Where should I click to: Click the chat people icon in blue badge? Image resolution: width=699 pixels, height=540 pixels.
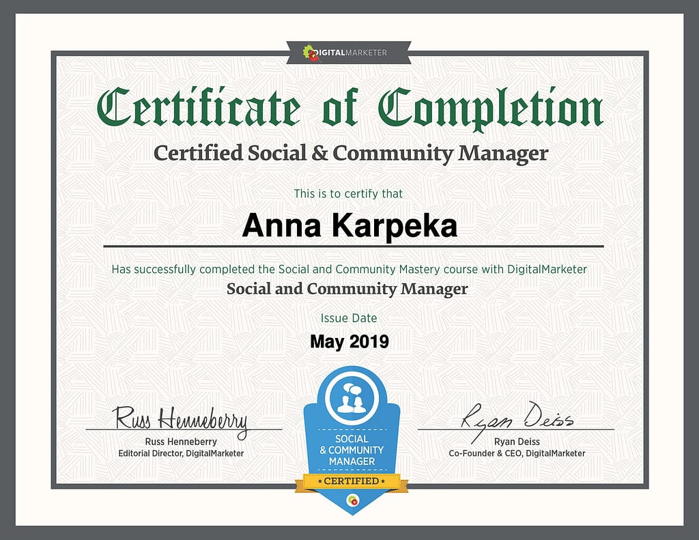click(x=351, y=399)
